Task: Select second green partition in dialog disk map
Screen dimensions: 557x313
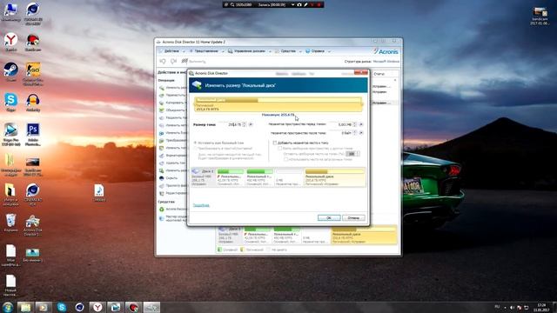Action: tap(259, 177)
